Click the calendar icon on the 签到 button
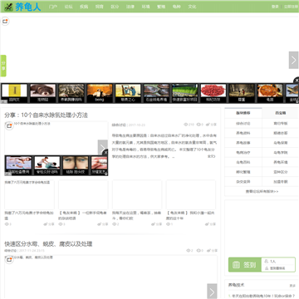Image resolution: width=299 pixels, height=299 pixels. click(236, 265)
